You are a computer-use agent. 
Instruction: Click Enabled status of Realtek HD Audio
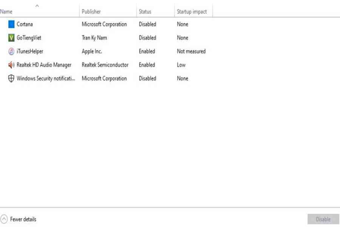coord(147,65)
